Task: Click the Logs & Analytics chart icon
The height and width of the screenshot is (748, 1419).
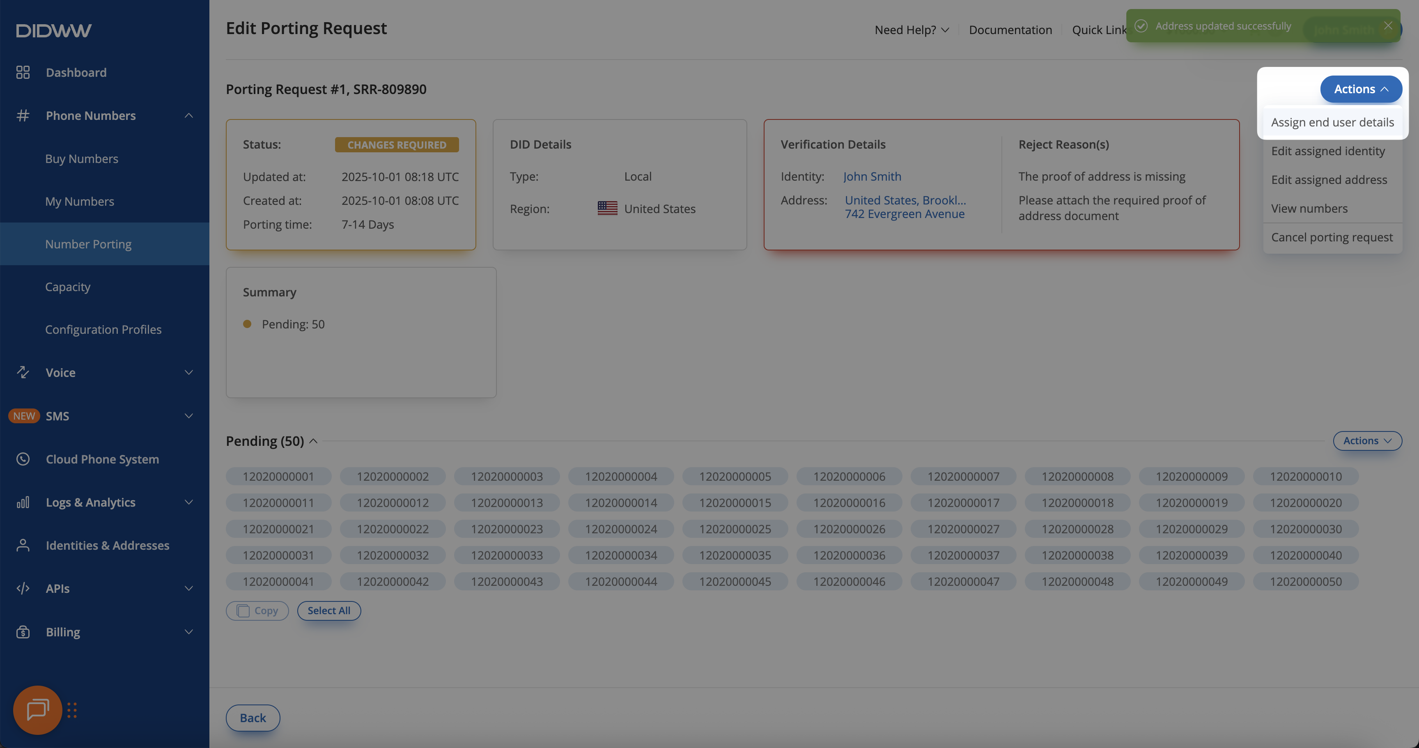Action: tap(23, 502)
